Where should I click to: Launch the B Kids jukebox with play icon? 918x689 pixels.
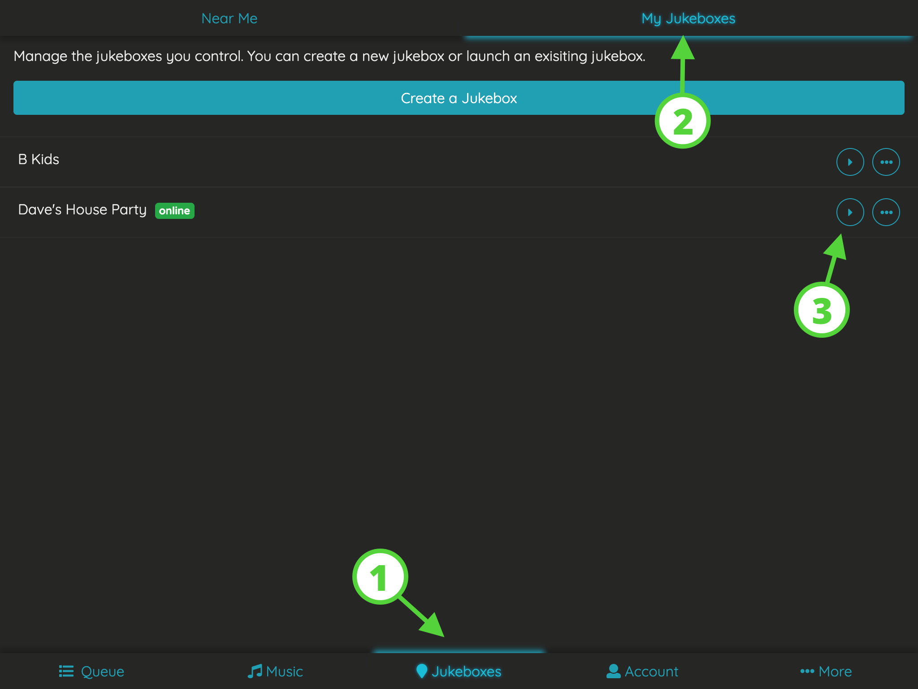pos(850,162)
